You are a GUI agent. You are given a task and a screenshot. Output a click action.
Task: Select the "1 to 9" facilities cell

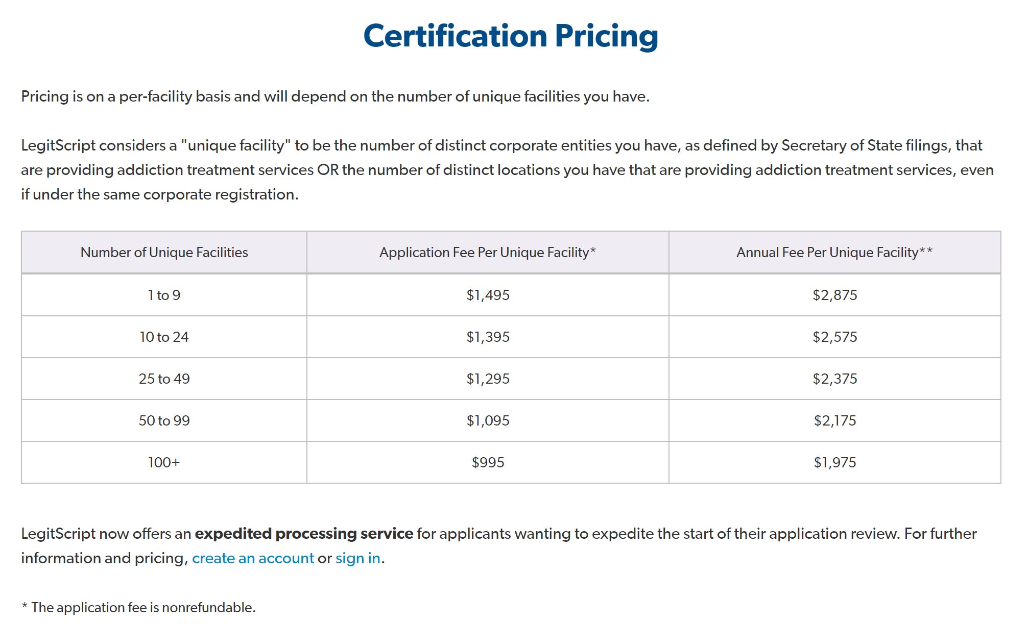(164, 295)
